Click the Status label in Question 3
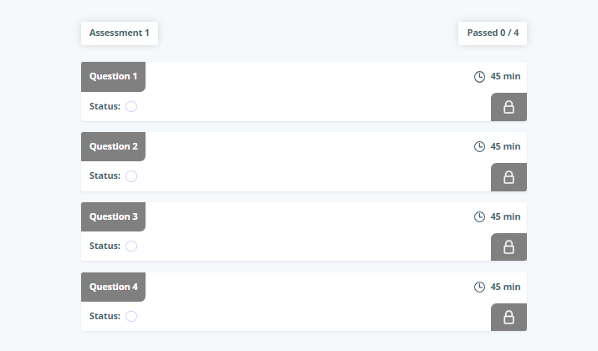Image resolution: width=598 pixels, height=351 pixels. point(105,247)
